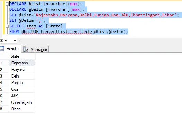Viewport: 182px width, 125px height.
Task: Click the scroll left arrow beside zoom box
Action: [20, 41]
